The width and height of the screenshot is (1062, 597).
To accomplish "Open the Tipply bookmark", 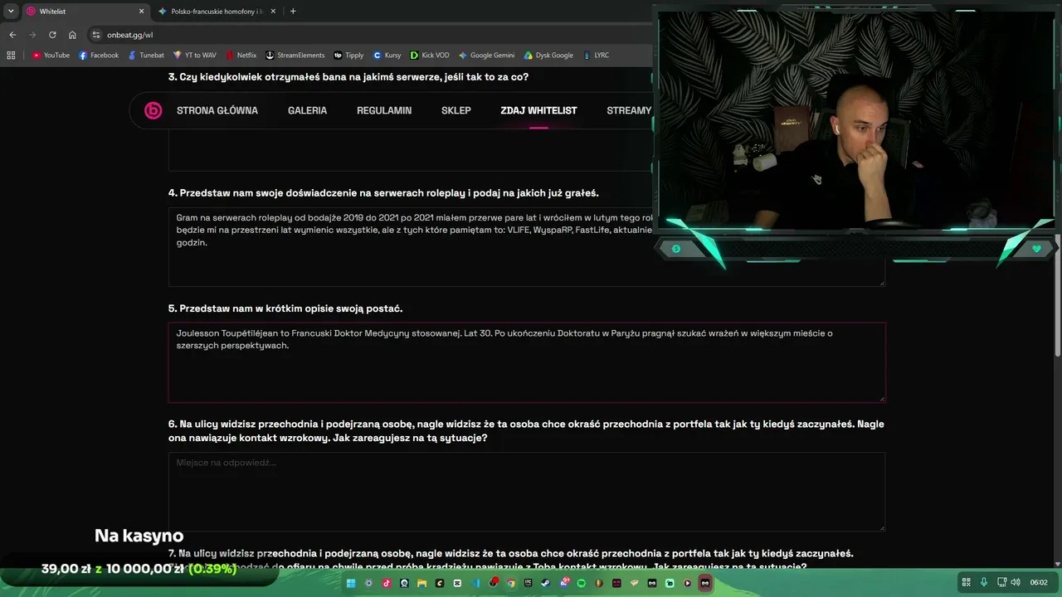I will [x=348, y=56].
